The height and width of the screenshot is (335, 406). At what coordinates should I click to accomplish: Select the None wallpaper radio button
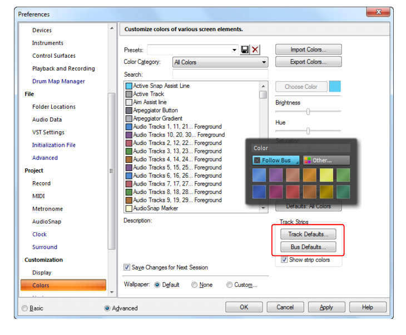194,285
